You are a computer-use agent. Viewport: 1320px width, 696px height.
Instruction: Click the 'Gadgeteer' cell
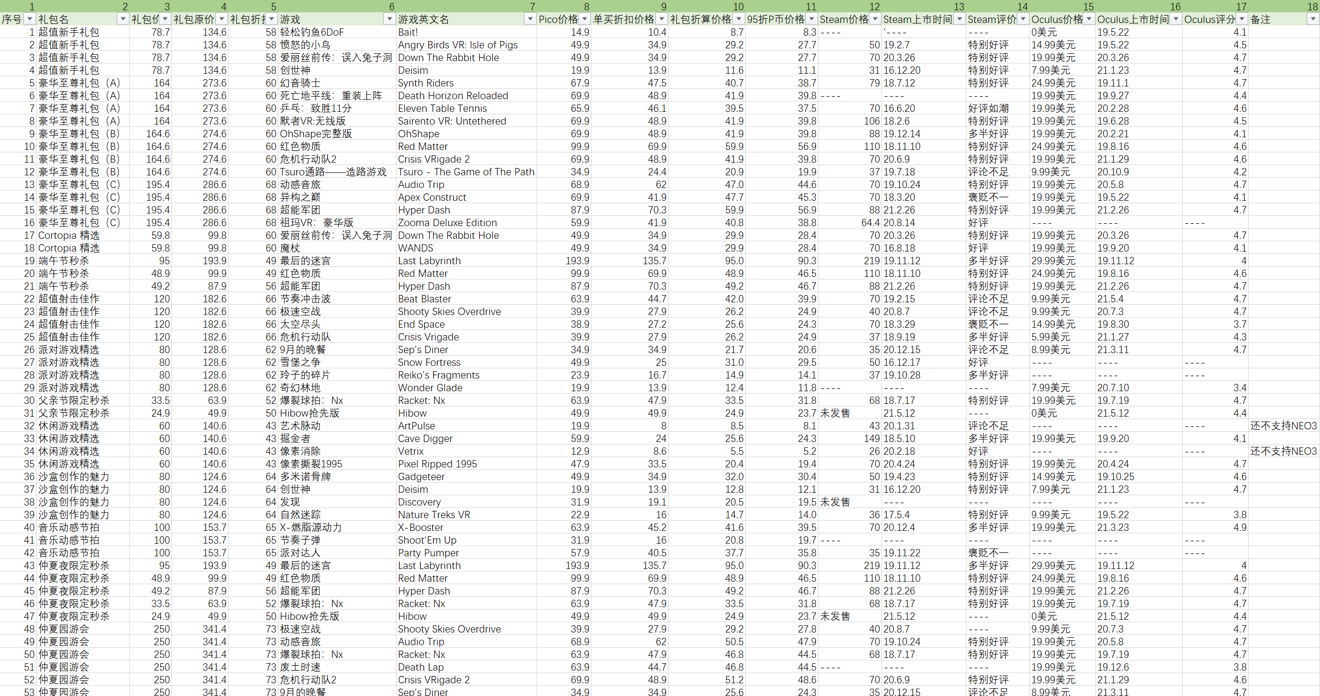pos(466,476)
